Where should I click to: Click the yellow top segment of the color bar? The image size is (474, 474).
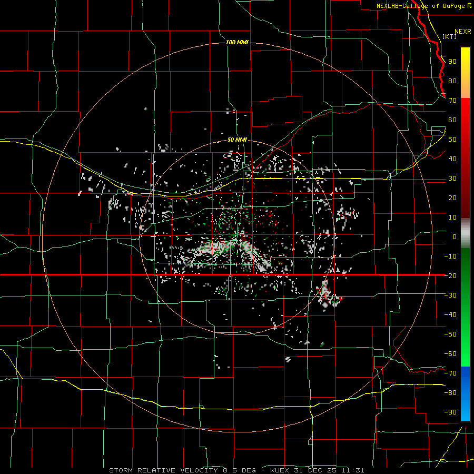pos(465,73)
